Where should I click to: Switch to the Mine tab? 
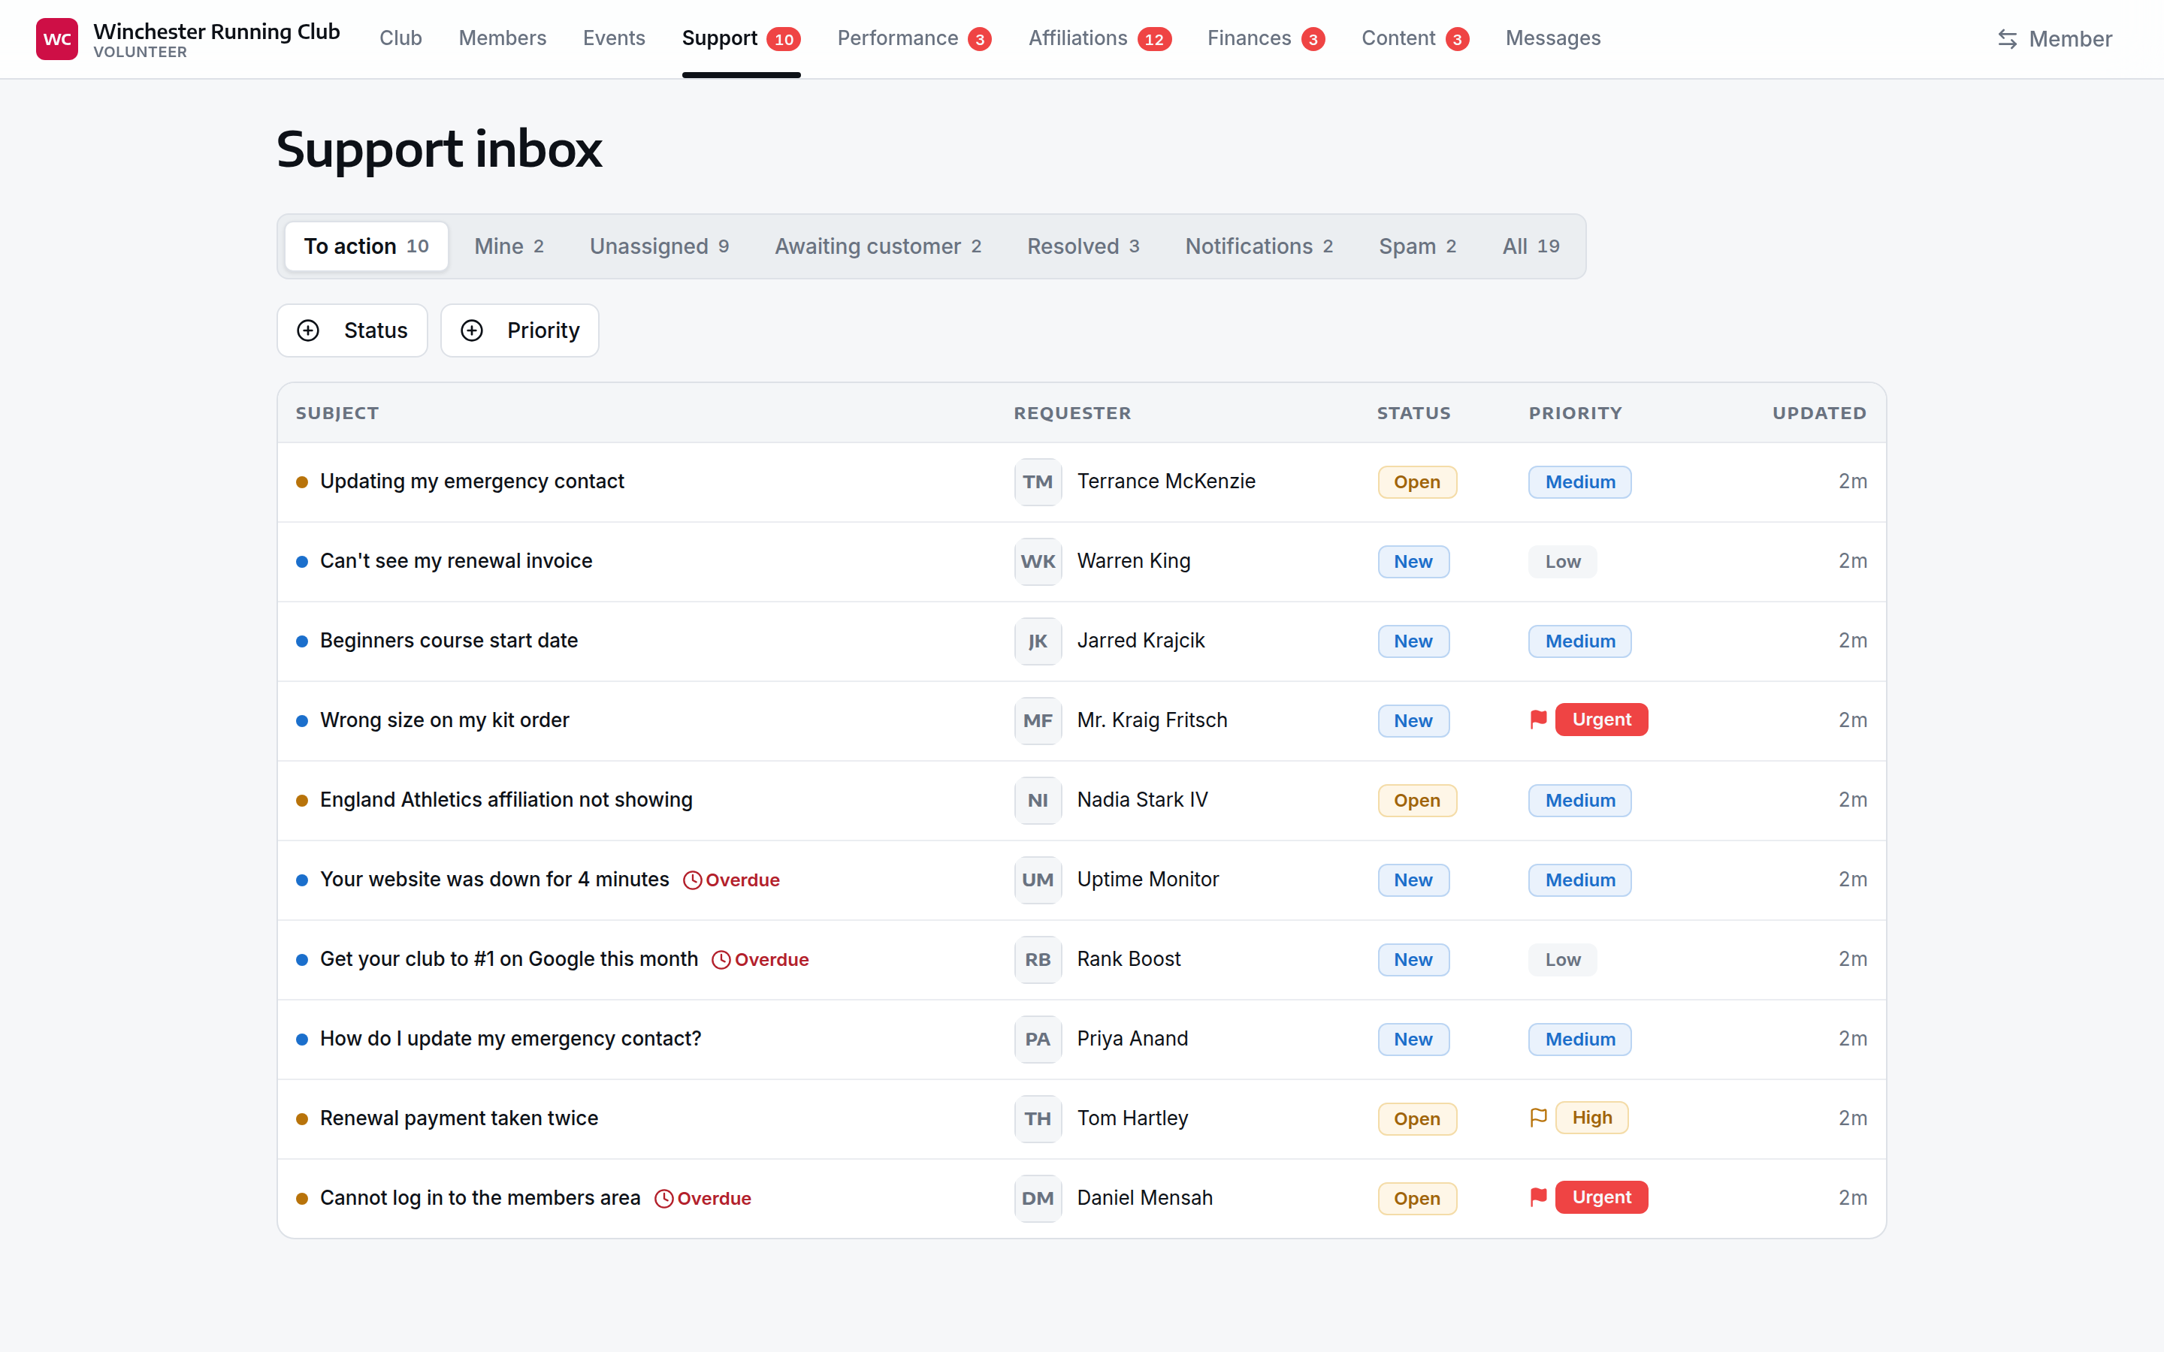[x=509, y=246]
